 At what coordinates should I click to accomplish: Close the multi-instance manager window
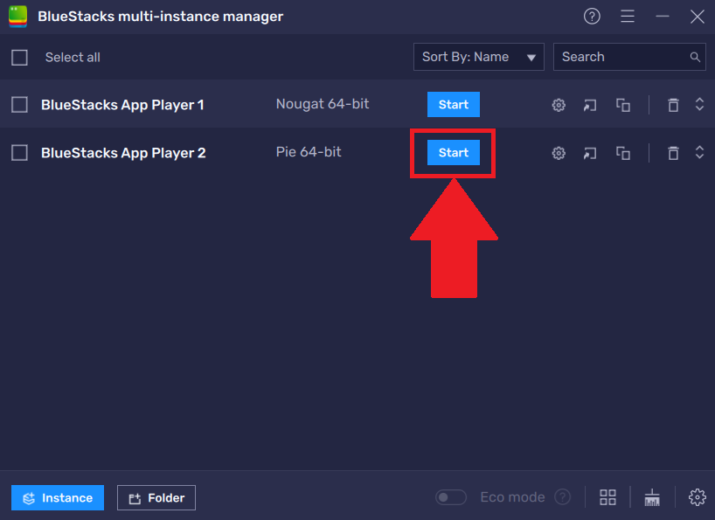(x=698, y=17)
